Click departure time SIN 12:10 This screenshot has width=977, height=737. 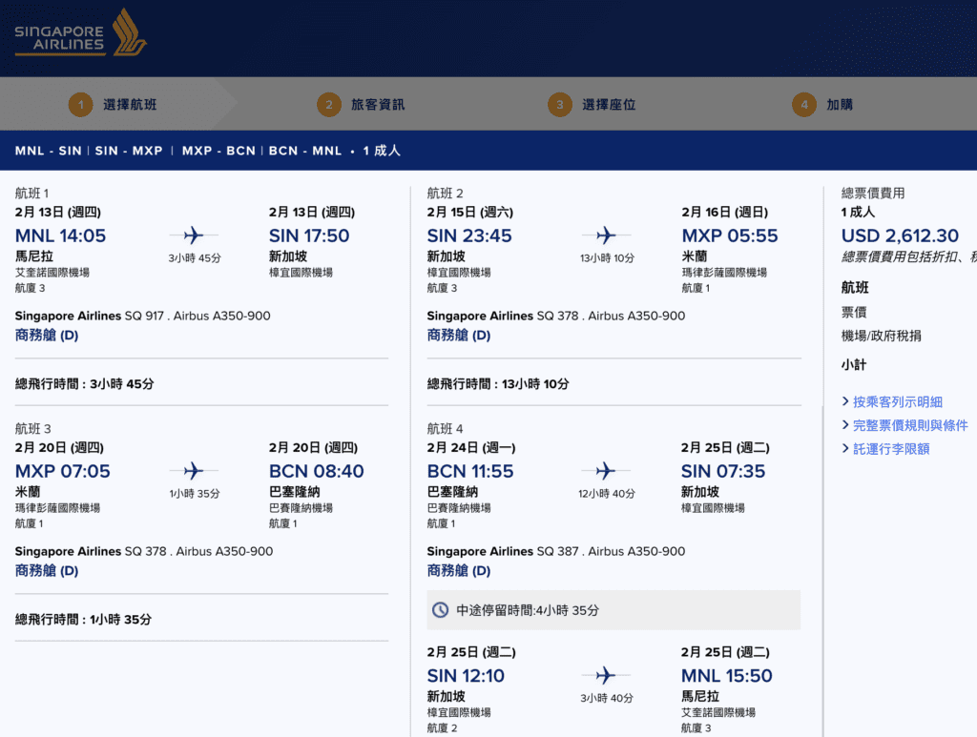click(466, 675)
